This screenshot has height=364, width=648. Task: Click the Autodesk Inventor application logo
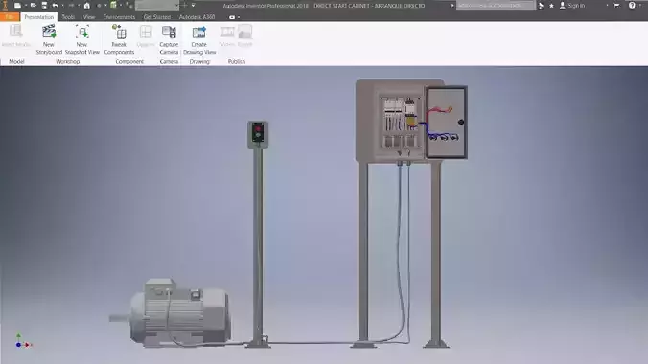coord(5,6)
